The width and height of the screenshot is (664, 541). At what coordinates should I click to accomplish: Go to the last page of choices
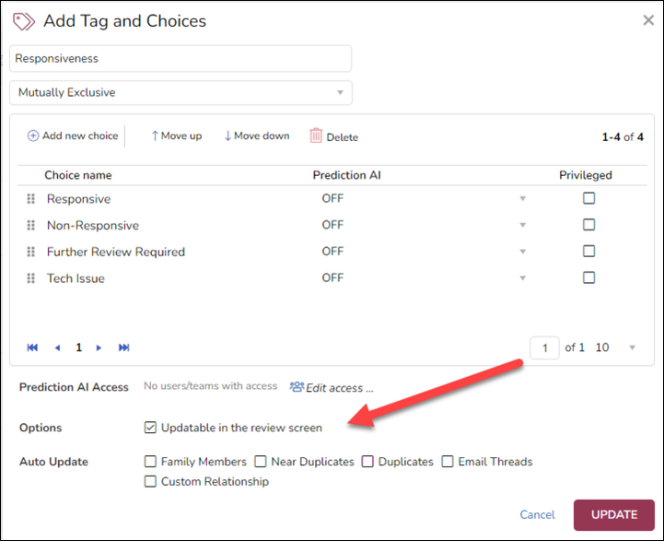click(123, 347)
